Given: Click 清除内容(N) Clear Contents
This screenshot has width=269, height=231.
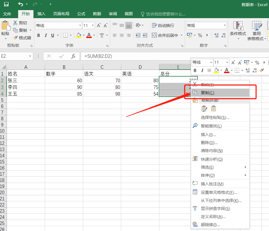Looking at the screenshot, I should point(220,151).
